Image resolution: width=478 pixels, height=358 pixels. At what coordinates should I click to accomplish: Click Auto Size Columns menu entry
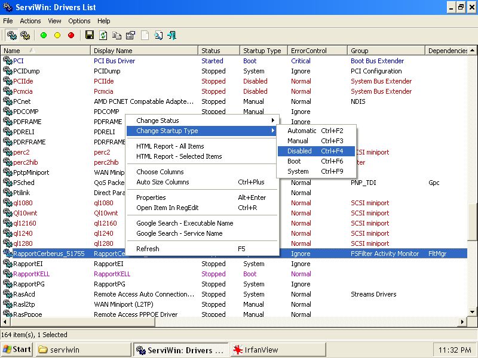click(203, 182)
